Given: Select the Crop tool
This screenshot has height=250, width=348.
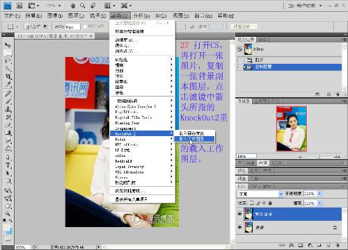Looking at the screenshot, I should [8, 76].
